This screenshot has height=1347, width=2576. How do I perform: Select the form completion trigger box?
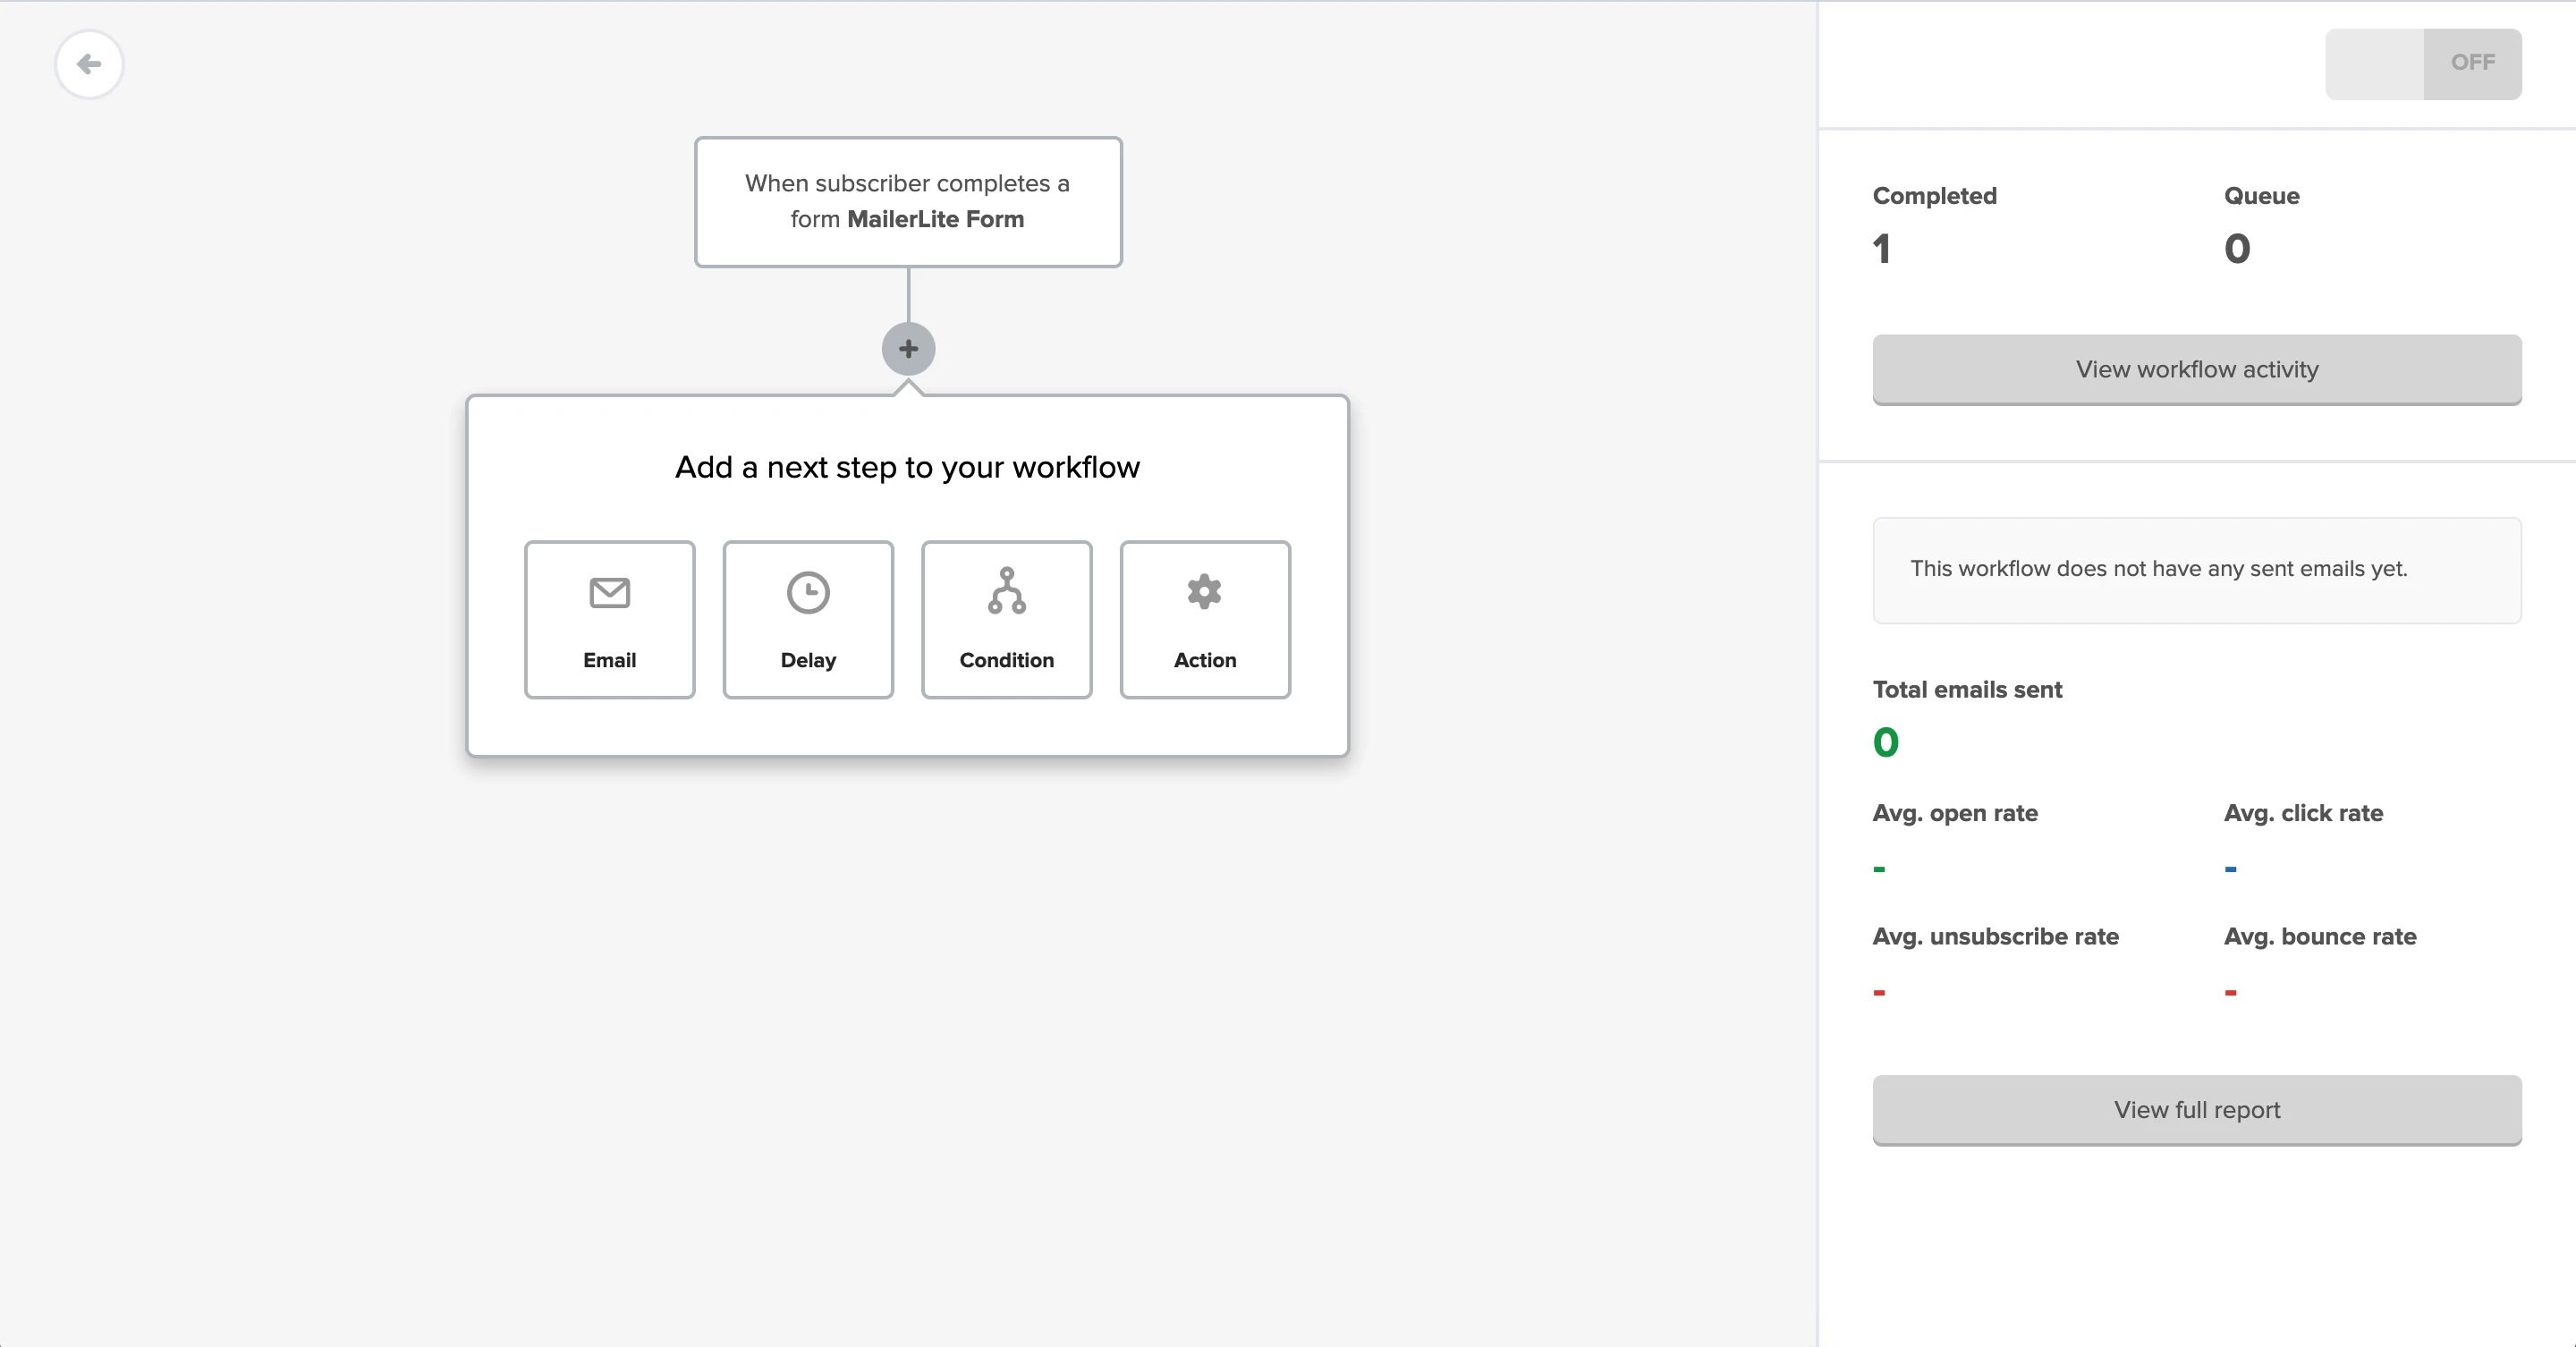(x=908, y=202)
